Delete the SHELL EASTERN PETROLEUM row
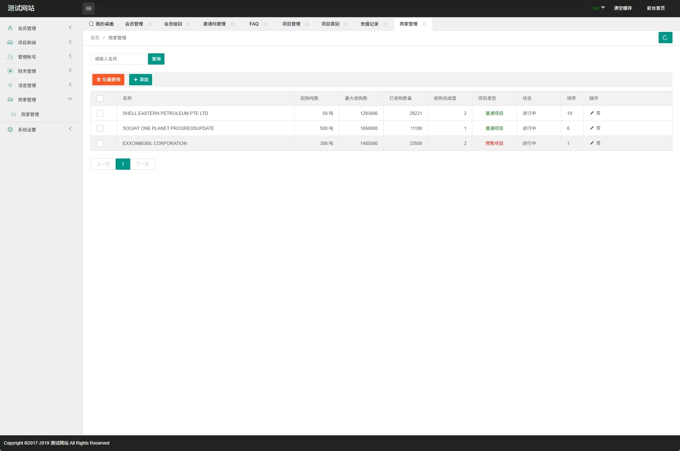This screenshot has width=680, height=451. [x=599, y=113]
